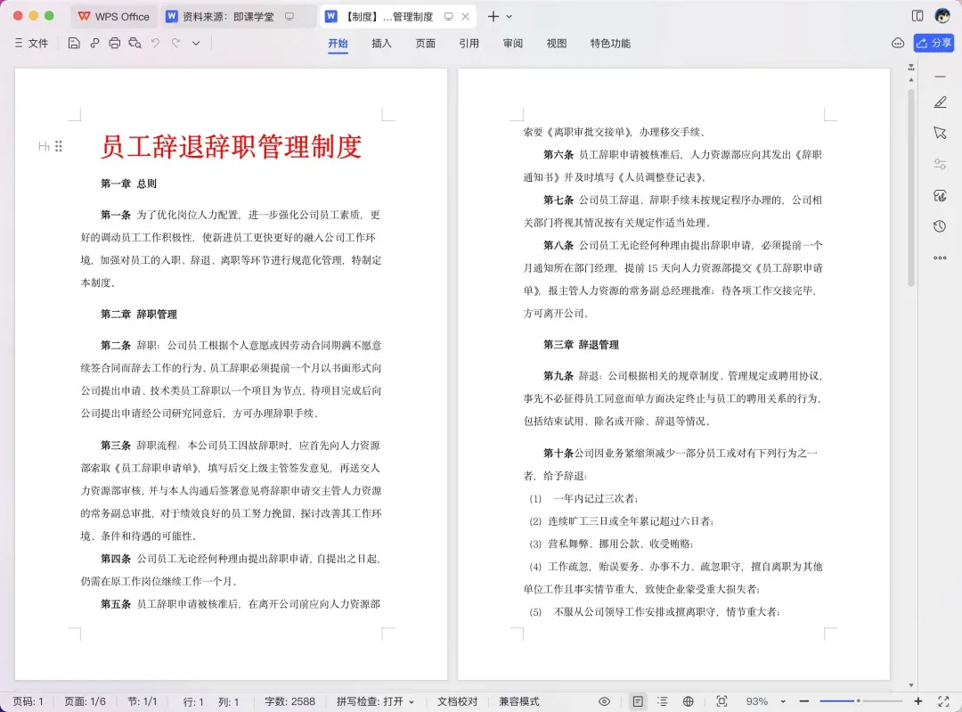Screen dimensions: 962x712
Task: Click the link-style export icon beside Save
Action: [x=94, y=43]
